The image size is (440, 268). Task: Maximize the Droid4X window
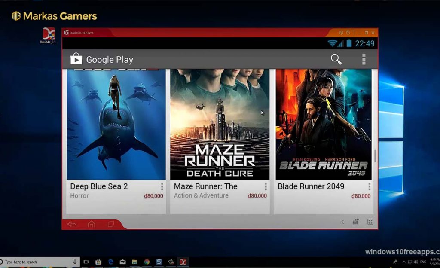(366, 33)
